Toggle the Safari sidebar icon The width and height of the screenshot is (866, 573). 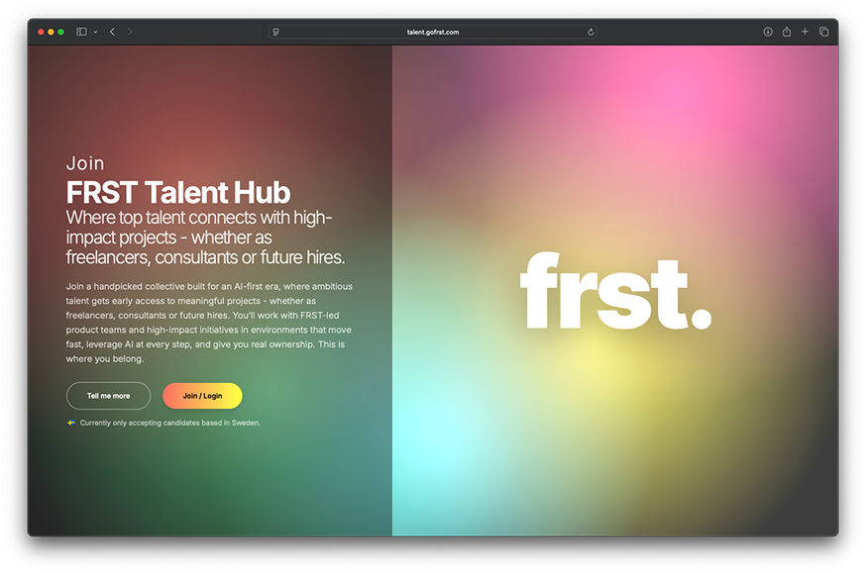coord(81,32)
